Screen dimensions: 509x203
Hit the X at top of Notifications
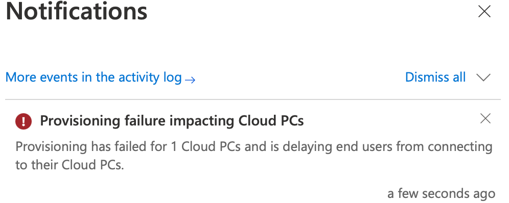click(484, 12)
